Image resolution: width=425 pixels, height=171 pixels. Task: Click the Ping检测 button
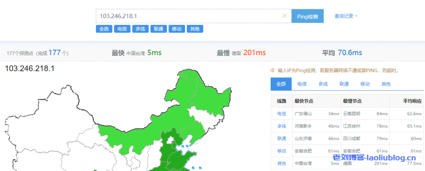click(308, 17)
